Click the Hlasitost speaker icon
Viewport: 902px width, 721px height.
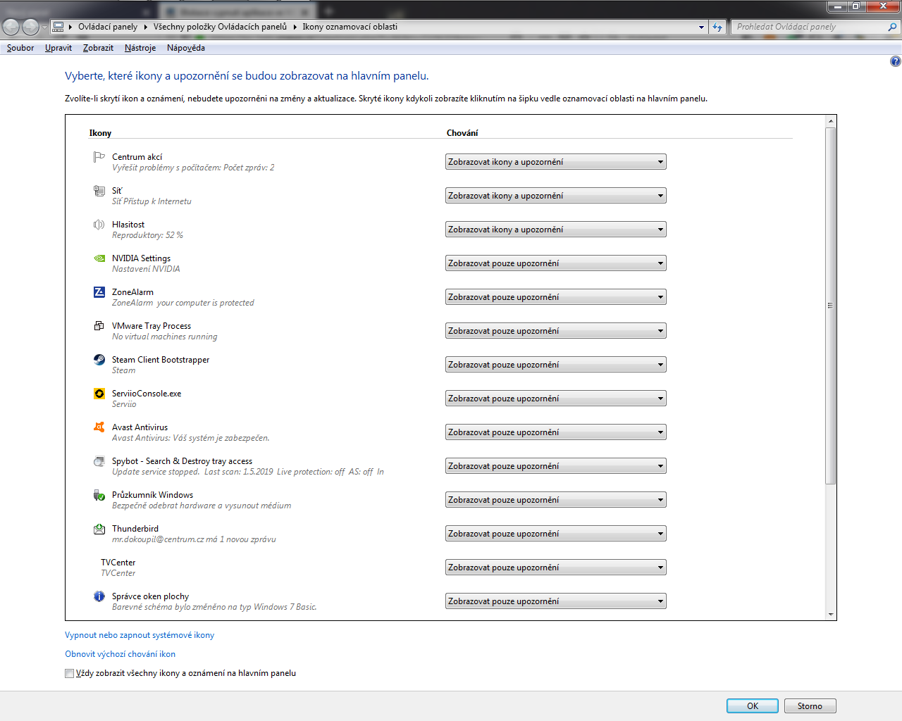pyautogui.click(x=99, y=225)
